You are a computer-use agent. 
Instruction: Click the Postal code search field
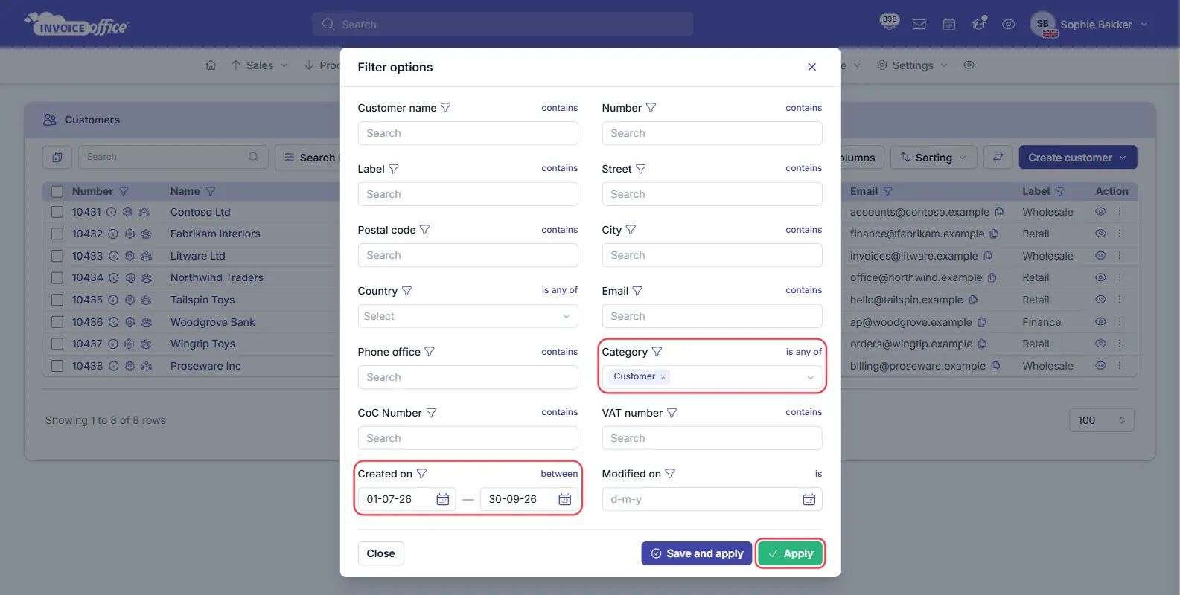click(468, 255)
